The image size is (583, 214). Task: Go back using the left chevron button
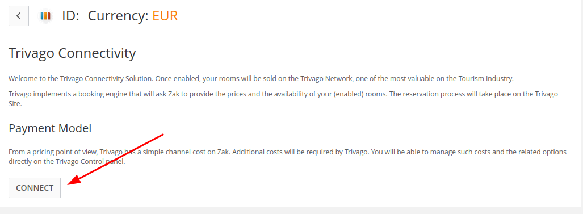[x=19, y=16]
